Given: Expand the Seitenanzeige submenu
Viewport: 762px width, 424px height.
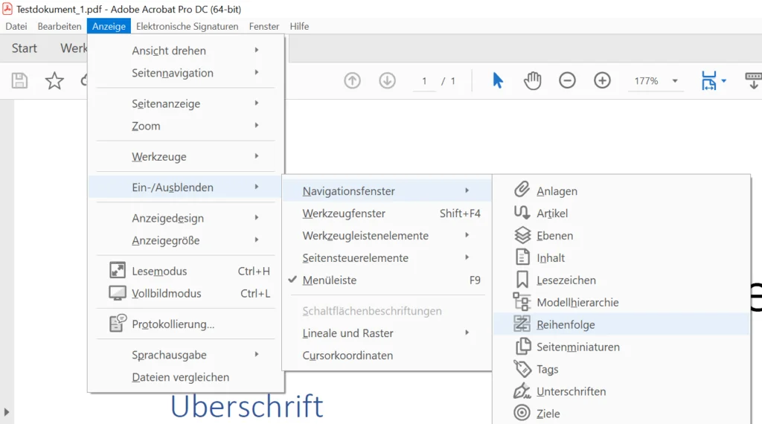Looking at the screenshot, I should [166, 103].
